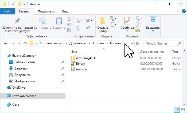Sort by Дата изменения column header
Viewport: 187px width, 113px height.
point(152,52)
